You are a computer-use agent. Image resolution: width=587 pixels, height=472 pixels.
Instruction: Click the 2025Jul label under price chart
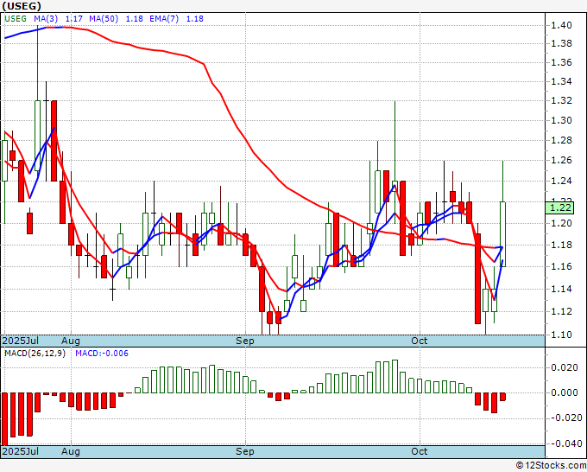tap(18, 341)
